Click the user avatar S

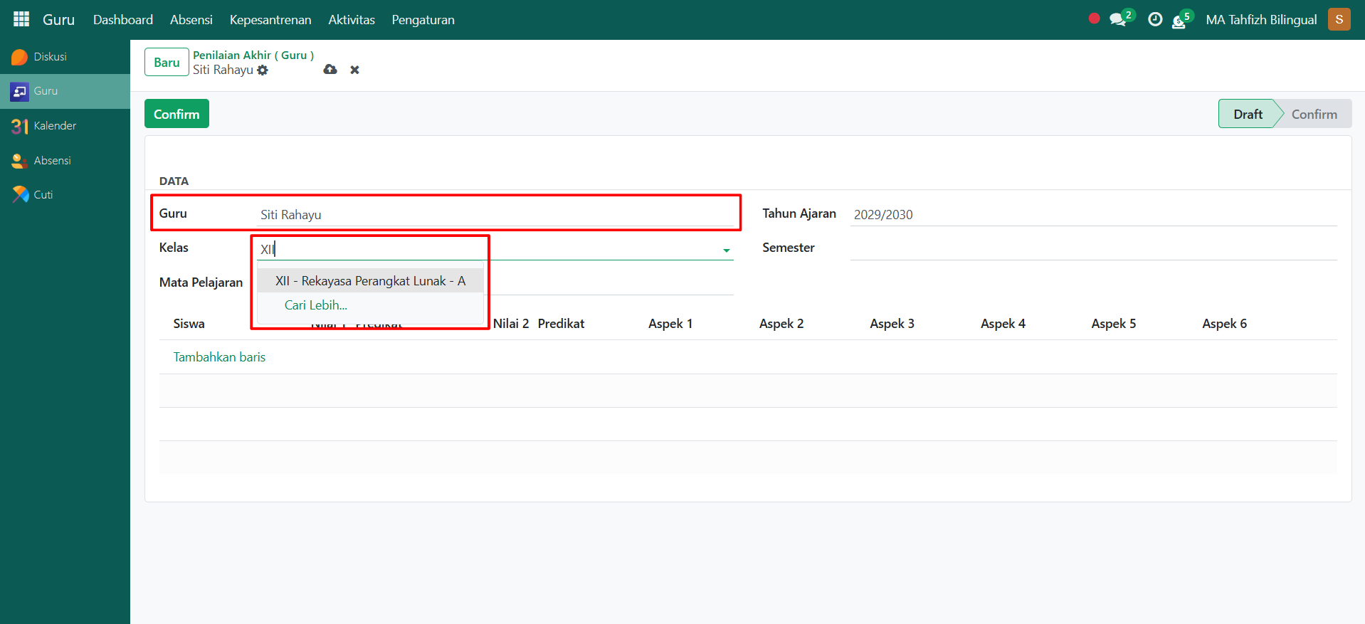coord(1339,19)
